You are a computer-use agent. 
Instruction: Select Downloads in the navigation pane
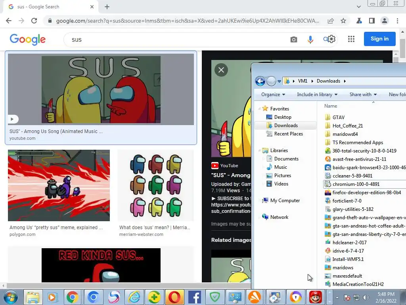tap(285, 125)
